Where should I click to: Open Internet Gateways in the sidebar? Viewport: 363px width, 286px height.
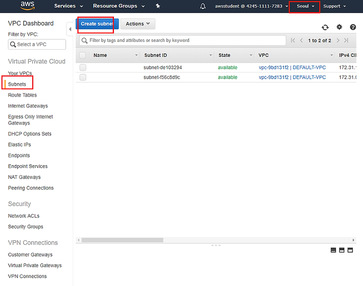point(28,106)
